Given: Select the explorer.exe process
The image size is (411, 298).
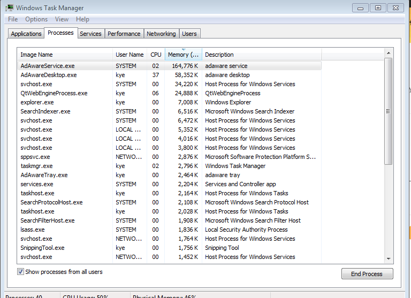Looking at the screenshot, I should pos(37,102).
